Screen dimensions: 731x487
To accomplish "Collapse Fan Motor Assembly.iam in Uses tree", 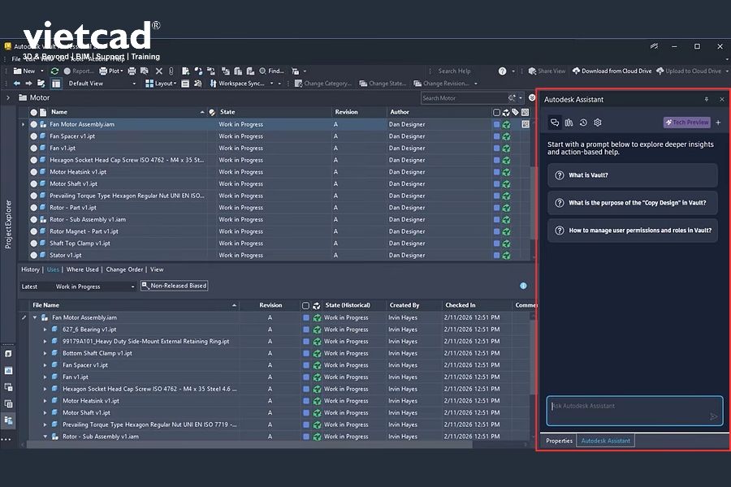I will pos(34,317).
